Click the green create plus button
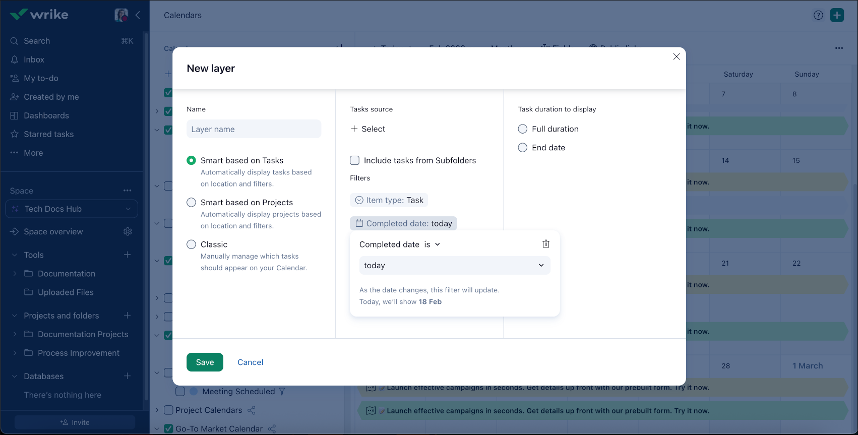This screenshot has width=858, height=435. (837, 15)
